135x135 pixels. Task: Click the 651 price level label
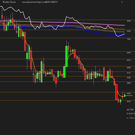(129, 60)
